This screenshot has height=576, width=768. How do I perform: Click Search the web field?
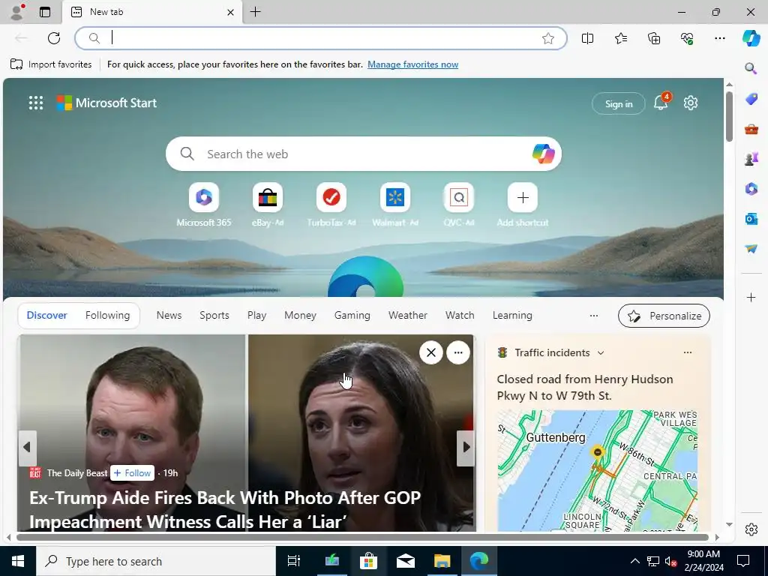click(364, 154)
